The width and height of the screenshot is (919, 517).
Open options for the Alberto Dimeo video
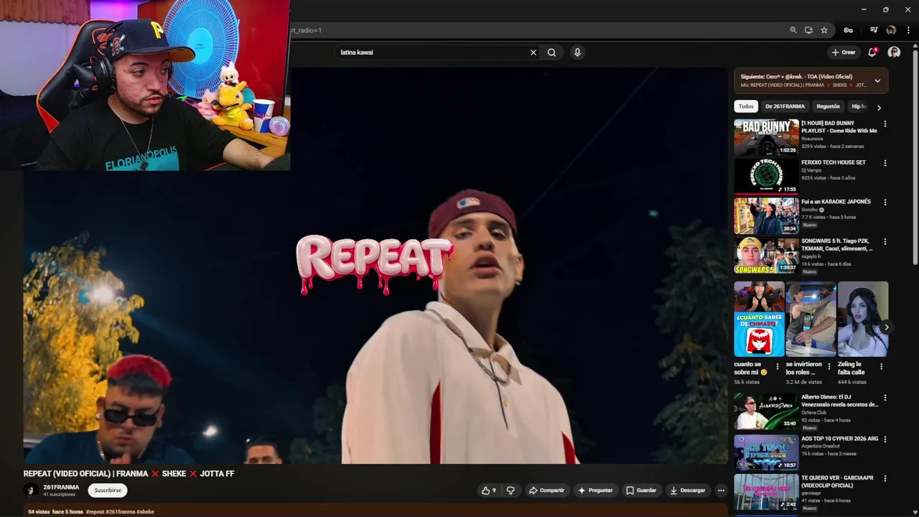885,398
